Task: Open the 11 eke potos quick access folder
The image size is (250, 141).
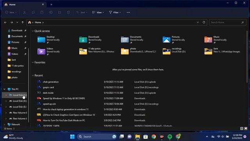Action: click(x=96, y=51)
